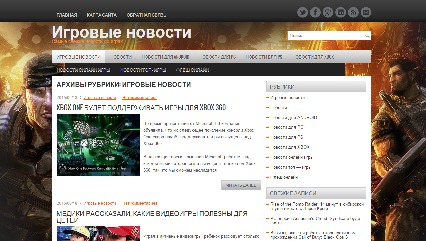The height and width of the screenshot is (241, 426).
Task: Open Игровые новости category of Медики post
Action: tap(100, 203)
